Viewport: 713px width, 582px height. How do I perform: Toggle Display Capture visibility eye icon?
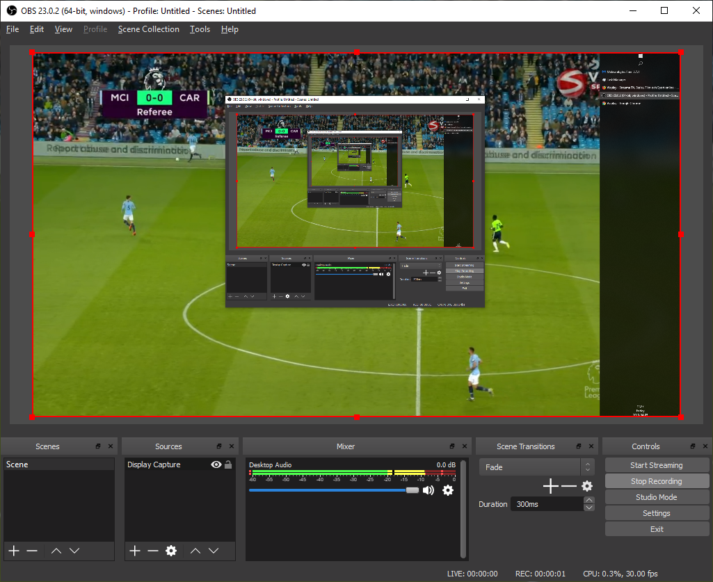pyautogui.click(x=216, y=464)
